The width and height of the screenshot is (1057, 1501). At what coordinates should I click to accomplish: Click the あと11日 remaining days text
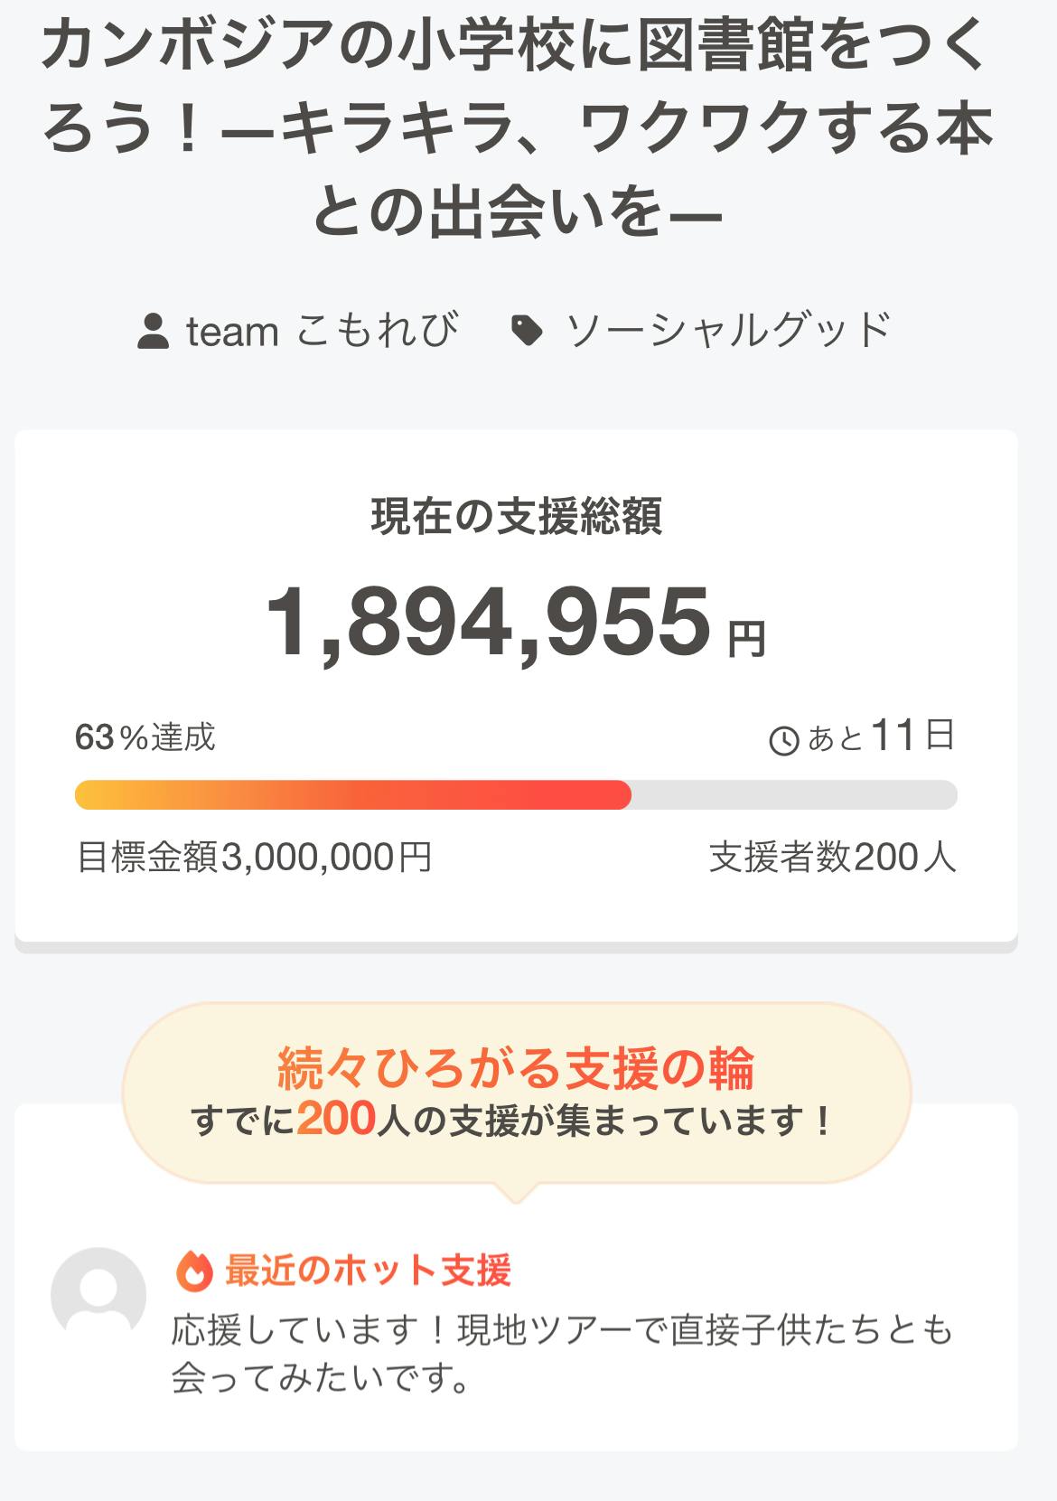(881, 736)
